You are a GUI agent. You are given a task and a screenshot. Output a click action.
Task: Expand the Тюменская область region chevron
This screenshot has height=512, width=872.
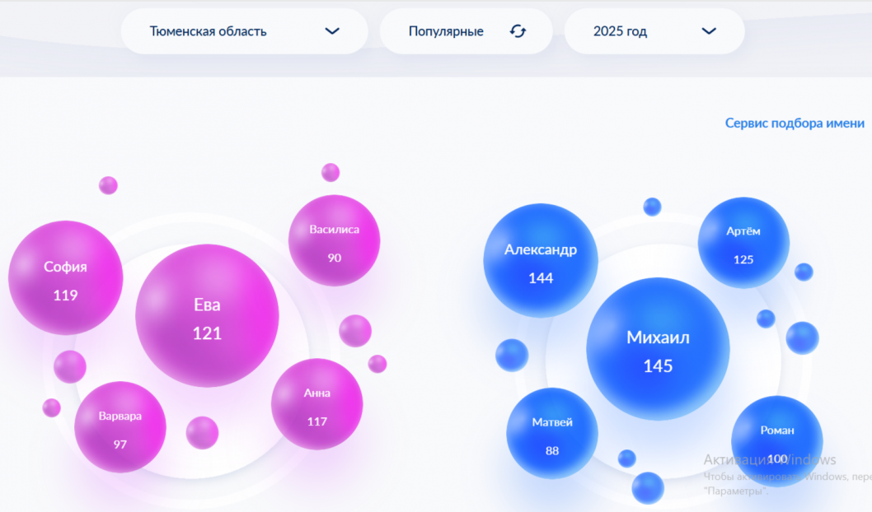332,31
